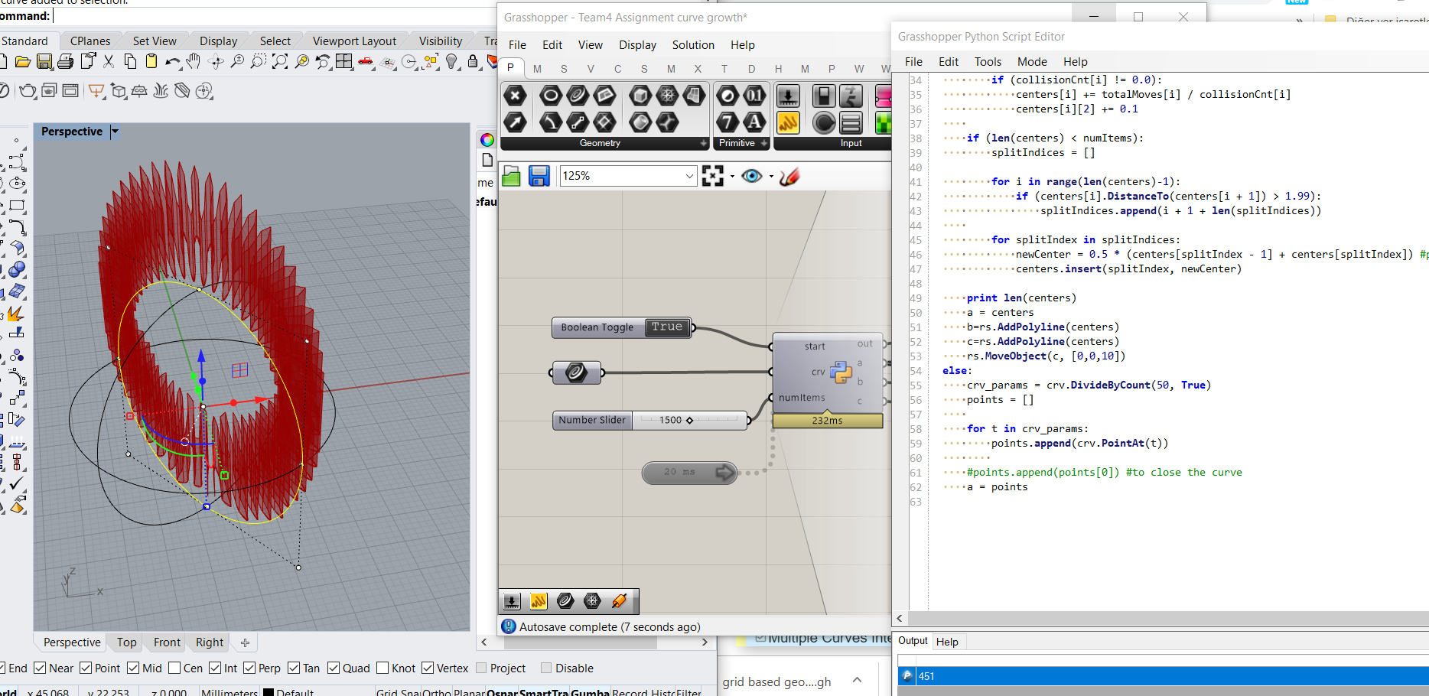Click the Grasshopper Save file icon
The width and height of the screenshot is (1429, 696).
click(539, 177)
